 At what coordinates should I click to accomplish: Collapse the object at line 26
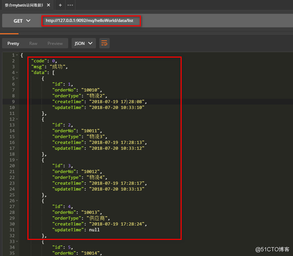point(17,201)
